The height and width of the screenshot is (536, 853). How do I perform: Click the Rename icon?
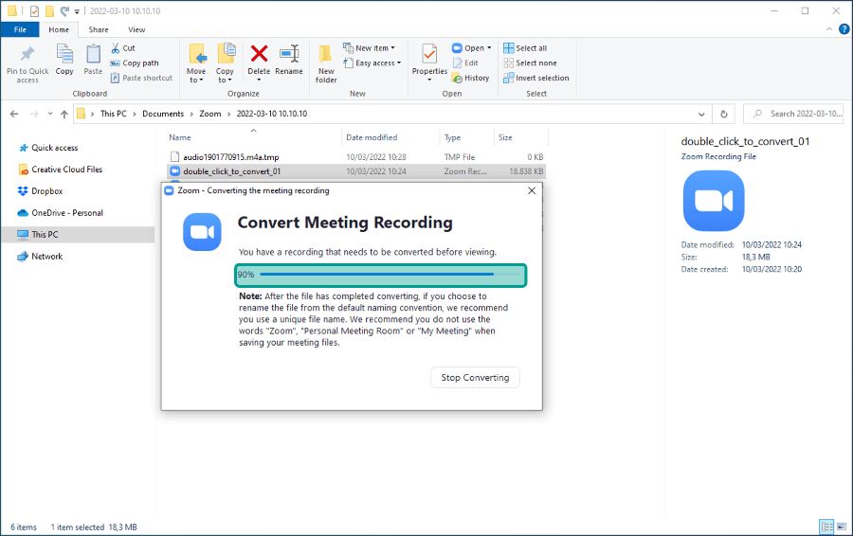[x=289, y=54]
